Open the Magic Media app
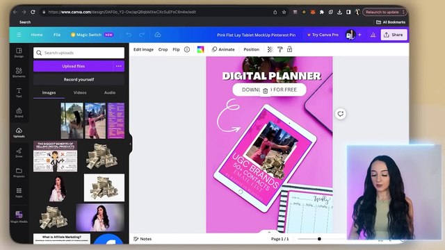The width and height of the screenshot is (445, 250). pos(19,217)
